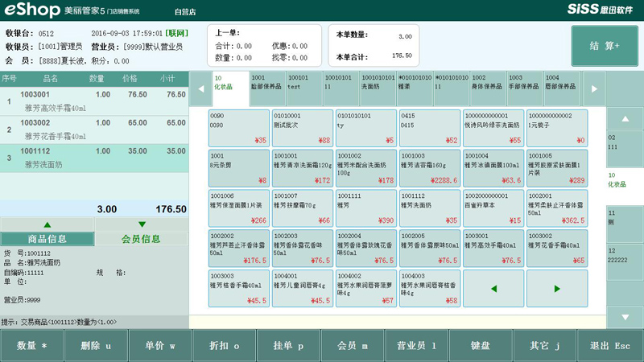Viewport: 644px width, 362px height.
Task: Add product 1001001 雅芳清凉洗面霜120g
Action: (x=303, y=168)
